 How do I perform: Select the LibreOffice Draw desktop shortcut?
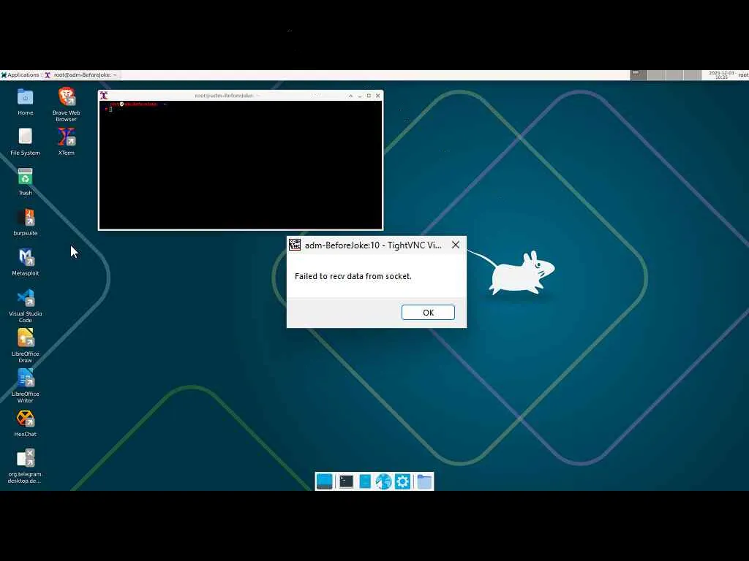pos(26,346)
